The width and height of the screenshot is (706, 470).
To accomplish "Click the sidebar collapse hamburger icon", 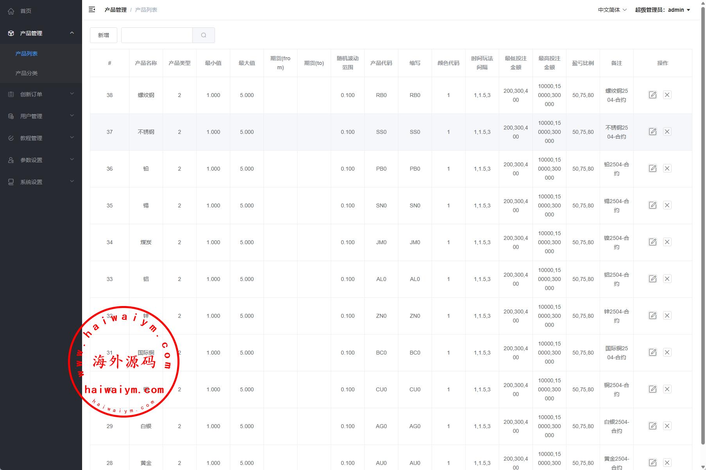I will tap(92, 10).
